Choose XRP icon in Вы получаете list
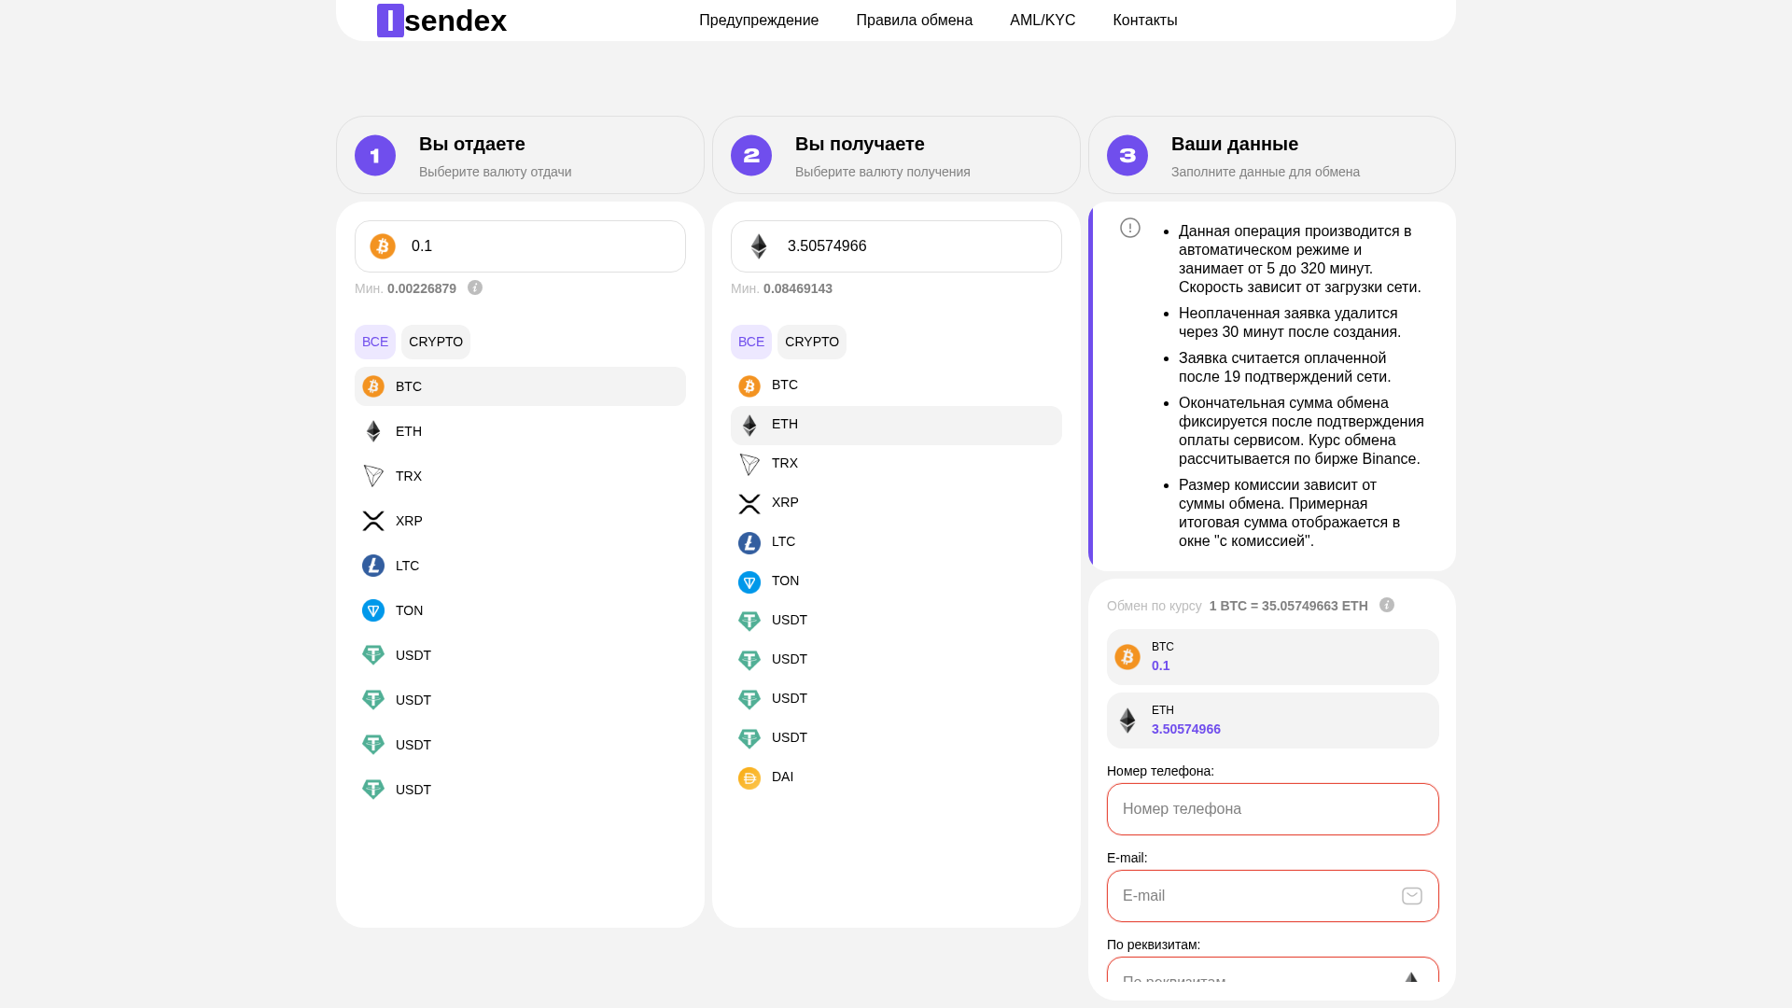Screen dimensions: 1792x1008 click(x=749, y=504)
